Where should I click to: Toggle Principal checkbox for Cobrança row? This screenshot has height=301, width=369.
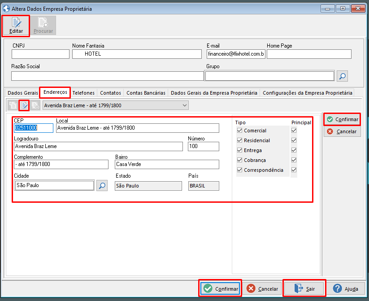point(294,160)
